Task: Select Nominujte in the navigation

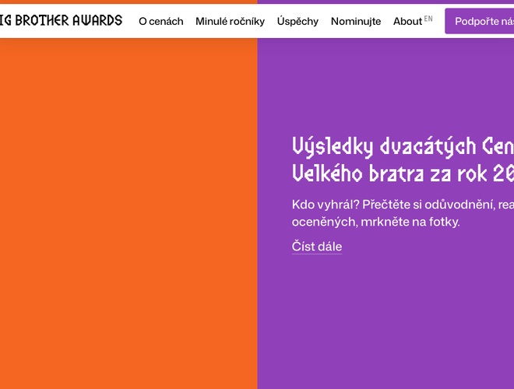Action: pos(356,21)
